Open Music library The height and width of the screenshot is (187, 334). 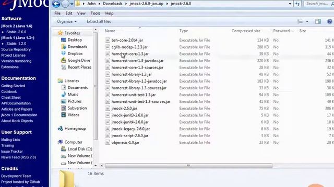(73, 95)
